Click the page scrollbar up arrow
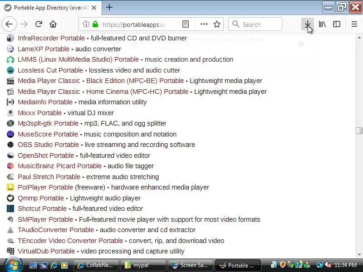The height and width of the screenshot is (272, 363). 359,38
